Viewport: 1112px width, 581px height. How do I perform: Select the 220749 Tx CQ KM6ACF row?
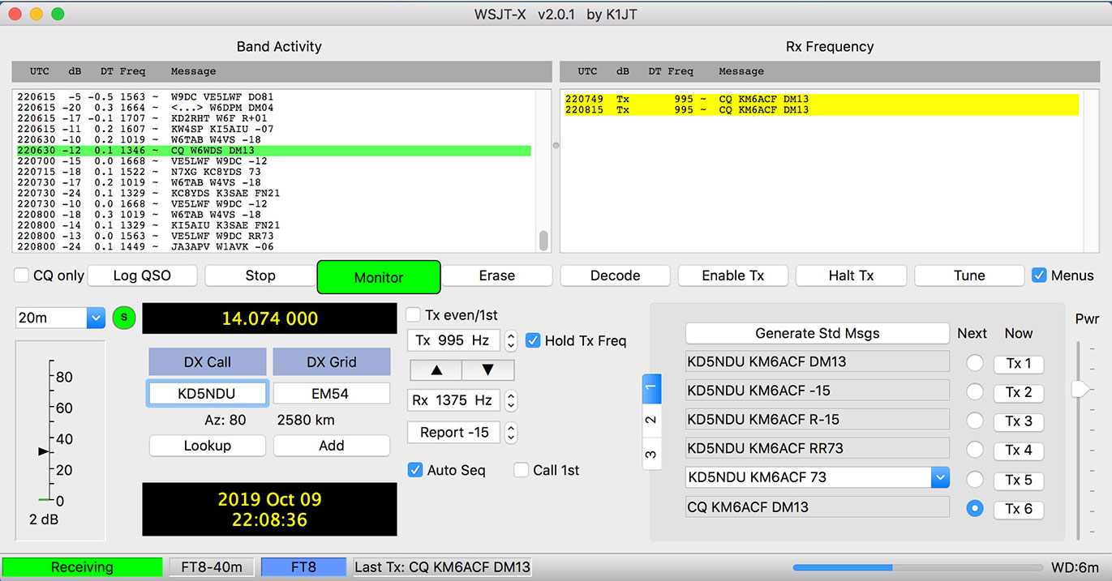[x=822, y=100]
